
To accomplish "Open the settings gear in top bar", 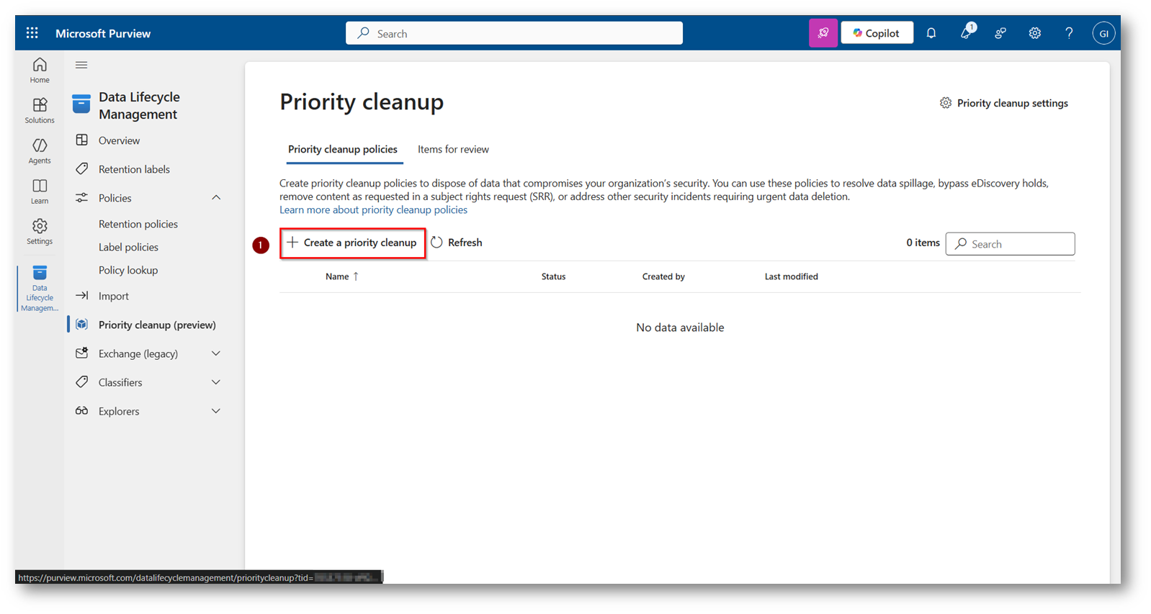I will click(x=1035, y=33).
